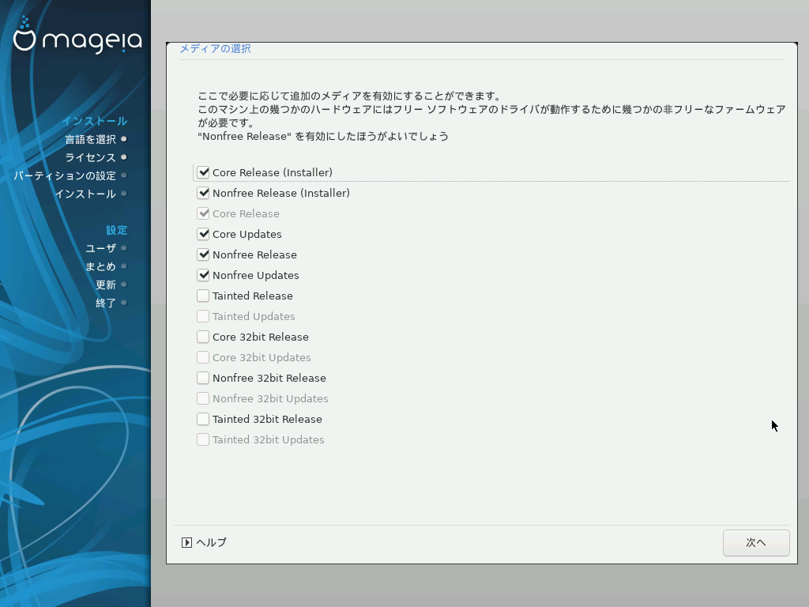Expand the ヘルプ help triangle
Image resolution: width=809 pixels, height=607 pixels.
tap(186, 542)
